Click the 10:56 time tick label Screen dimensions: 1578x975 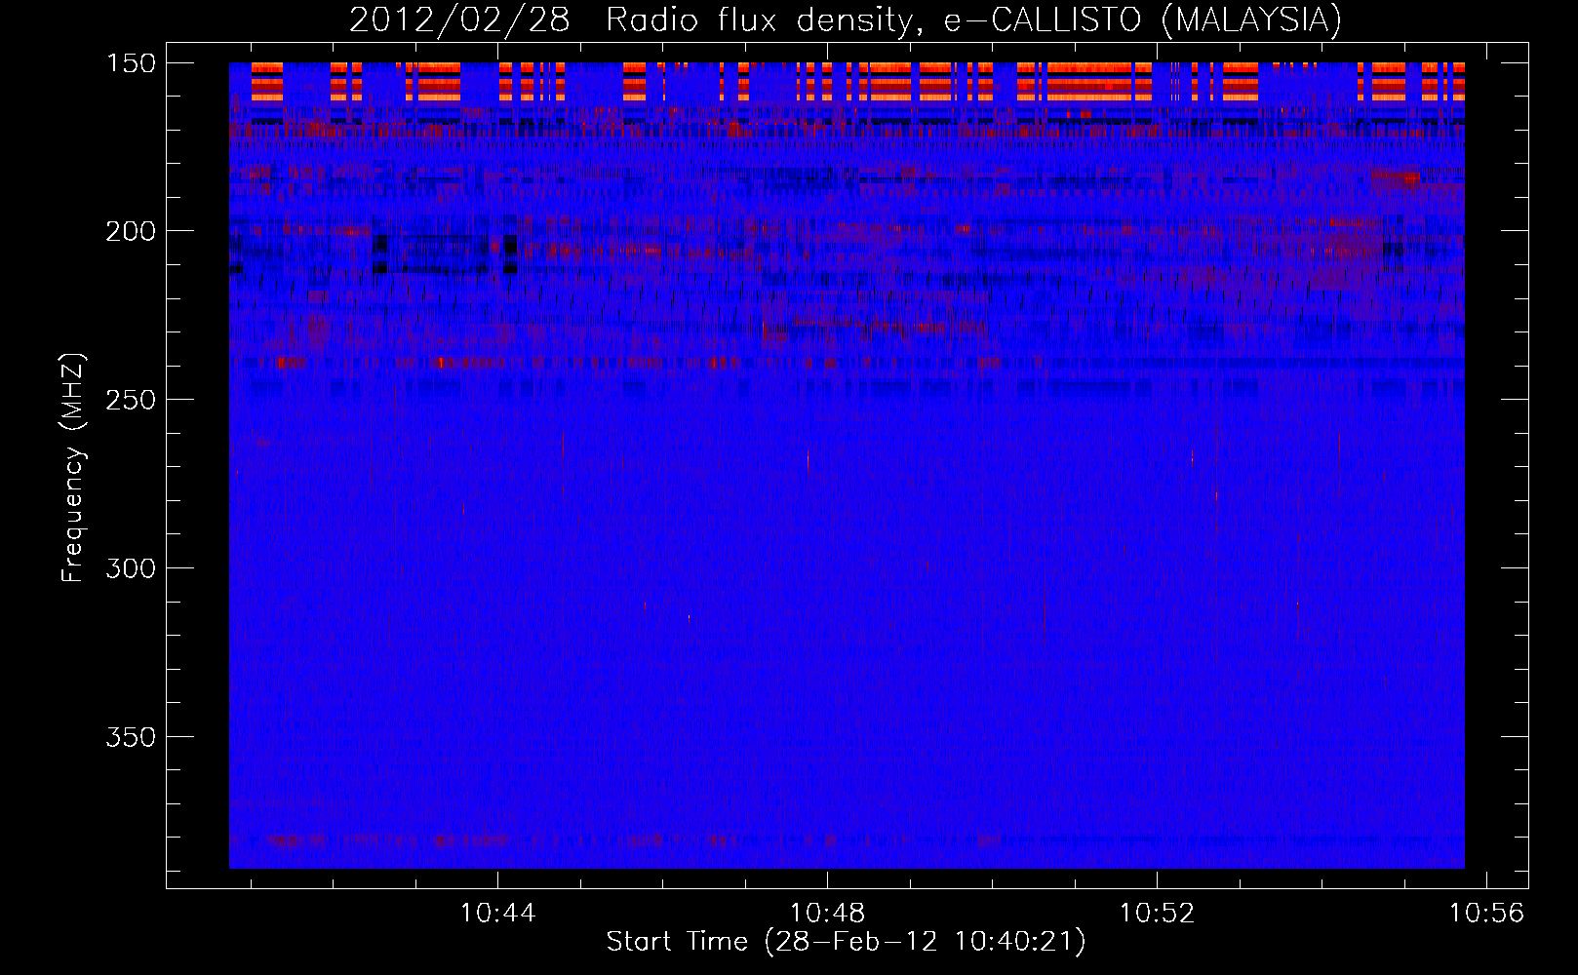[1486, 914]
